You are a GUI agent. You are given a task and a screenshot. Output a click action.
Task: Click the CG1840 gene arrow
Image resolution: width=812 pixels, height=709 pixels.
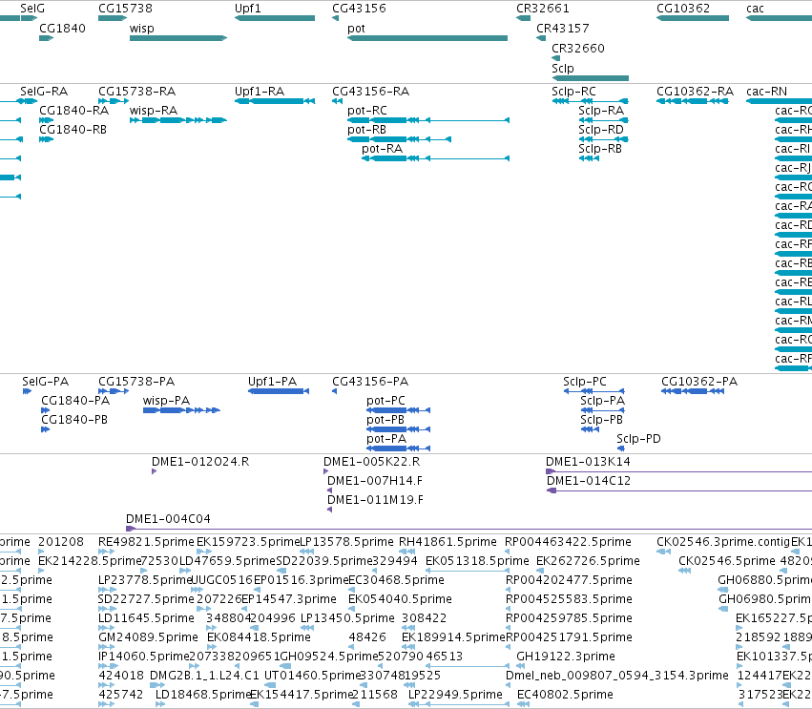coord(47,38)
